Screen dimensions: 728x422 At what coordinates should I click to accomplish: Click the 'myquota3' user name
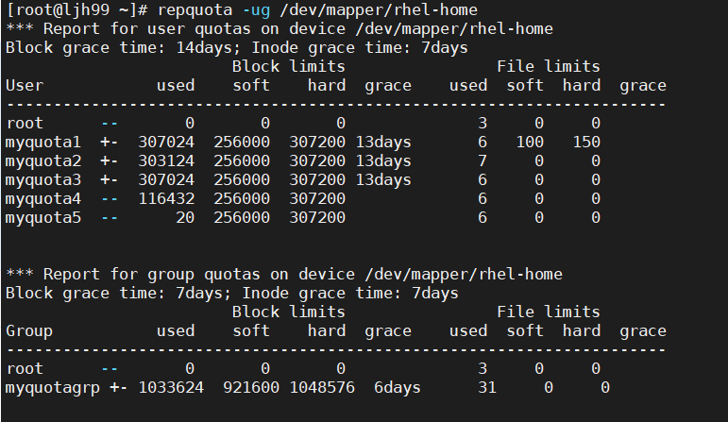(x=43, y=180)
